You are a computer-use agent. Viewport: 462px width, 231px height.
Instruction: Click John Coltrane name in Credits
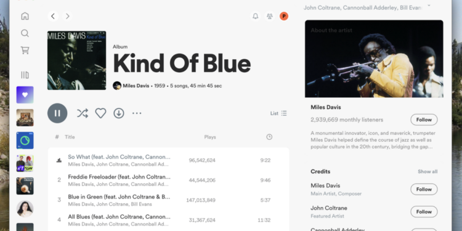pos(329,208)
